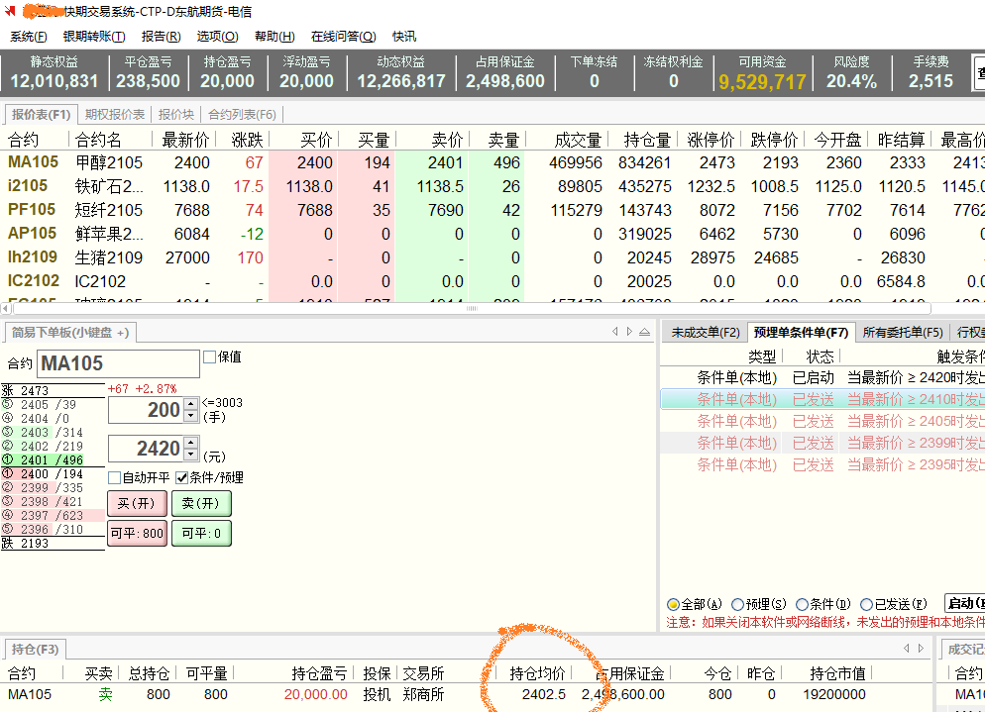Switch to 报价表(F1) tab

tap(41, 114)
